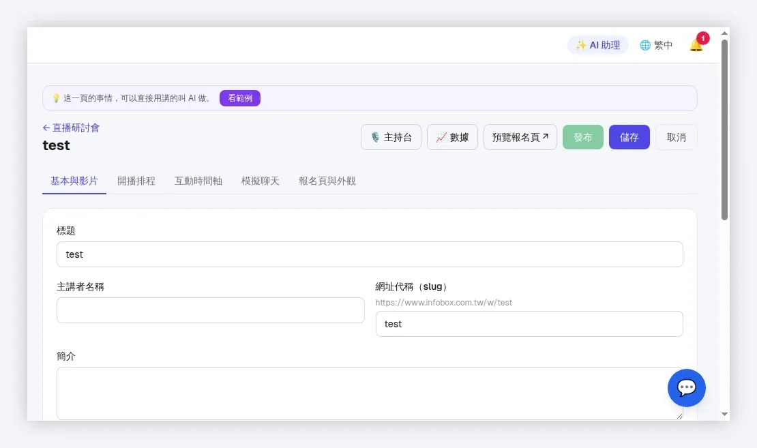This screenshot has height=448, width=757.
Task: Click the 看範例 button
Action: click(240, 98)
